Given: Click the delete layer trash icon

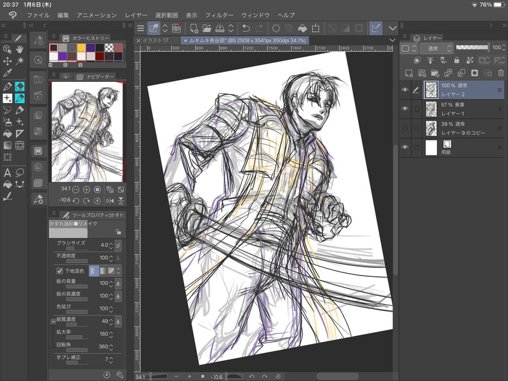Looking at the screenshot, I should [x=500, y=73].
